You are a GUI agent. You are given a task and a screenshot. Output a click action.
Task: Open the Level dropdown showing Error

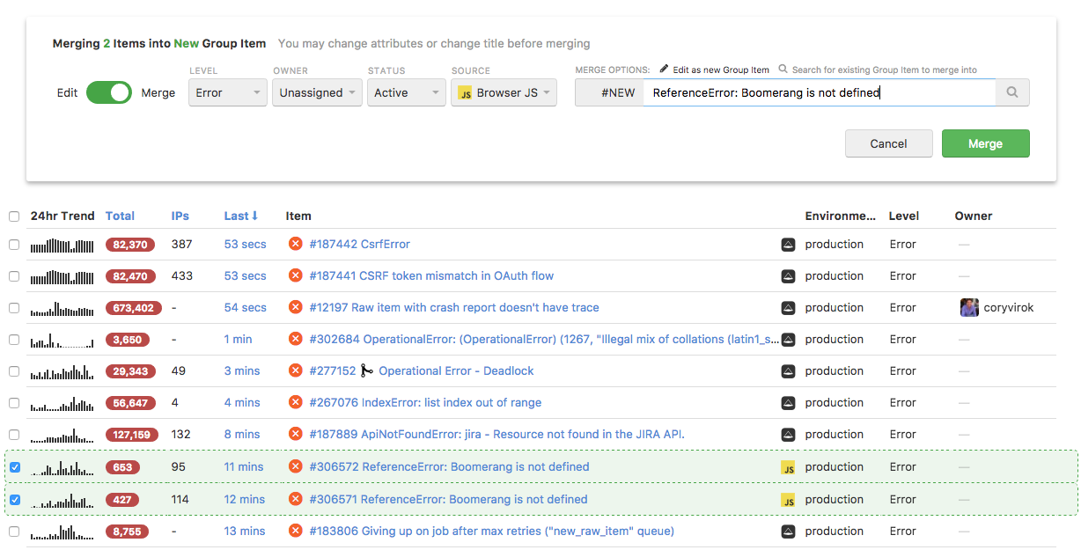click(x=227, y=92)
